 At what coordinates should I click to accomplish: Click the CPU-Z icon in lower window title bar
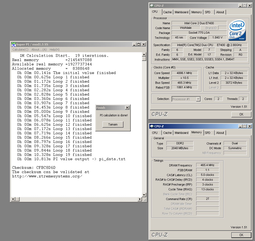(x=152, y=126)
